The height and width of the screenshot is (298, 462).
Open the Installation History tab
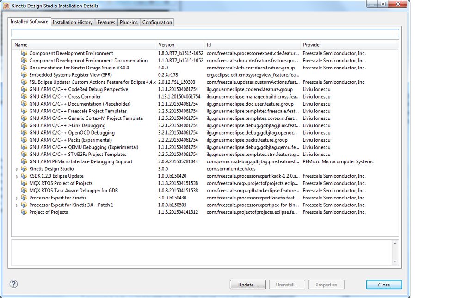pos(73,22)
